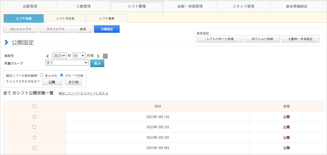Click the パレットシフト button
This screenshot has width=327, height=155.
[x=20, y=29]
